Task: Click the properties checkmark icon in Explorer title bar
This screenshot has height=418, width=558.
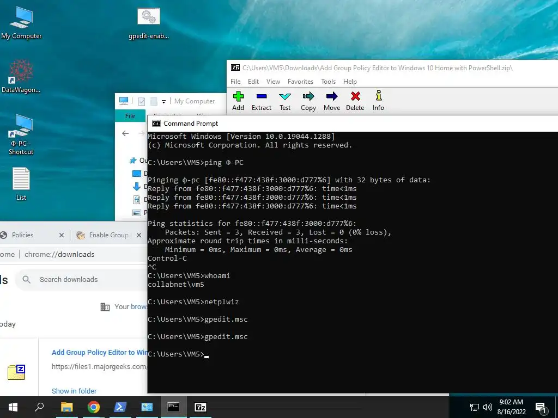Action: [x=142, y=101]
